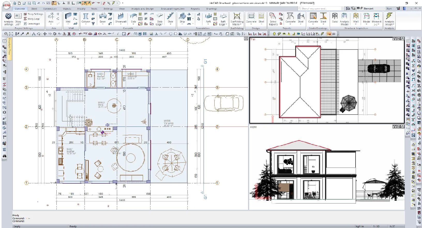Open Analysis Settings gear in Project Settings
This screenshot has width=422, height=228.
pyautogui.click(x=8, y=19)
